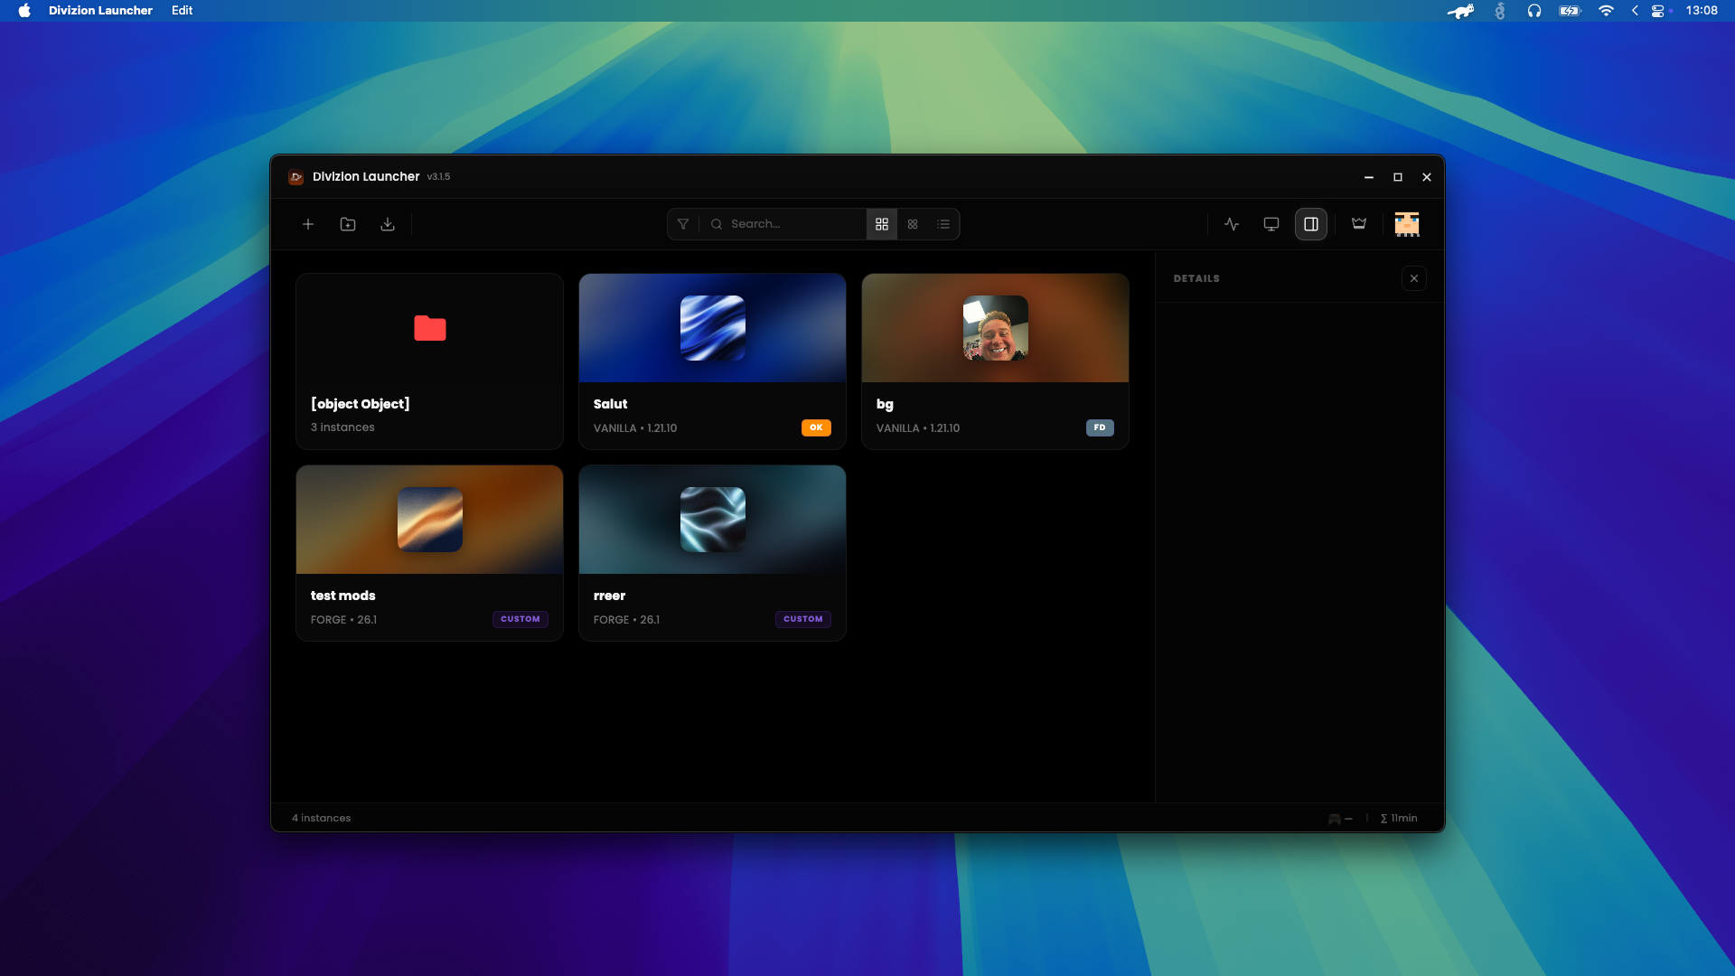Click the monitor display icon in toolbar

[x=1271, y=224]
